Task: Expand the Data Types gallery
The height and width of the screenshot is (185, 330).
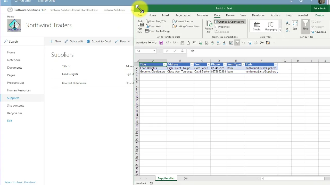Action: point(280,30)
